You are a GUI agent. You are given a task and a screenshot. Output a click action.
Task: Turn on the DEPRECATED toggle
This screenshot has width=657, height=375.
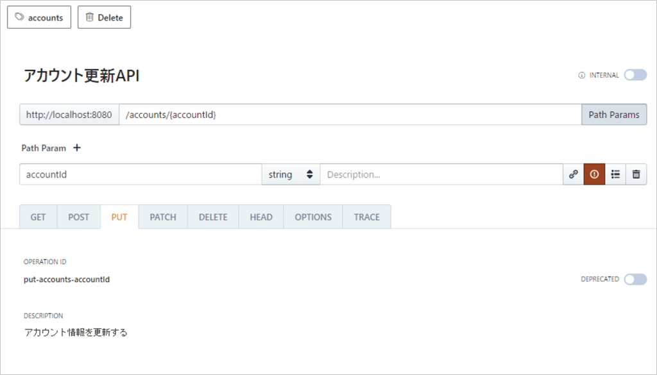(x=635, y=279)
